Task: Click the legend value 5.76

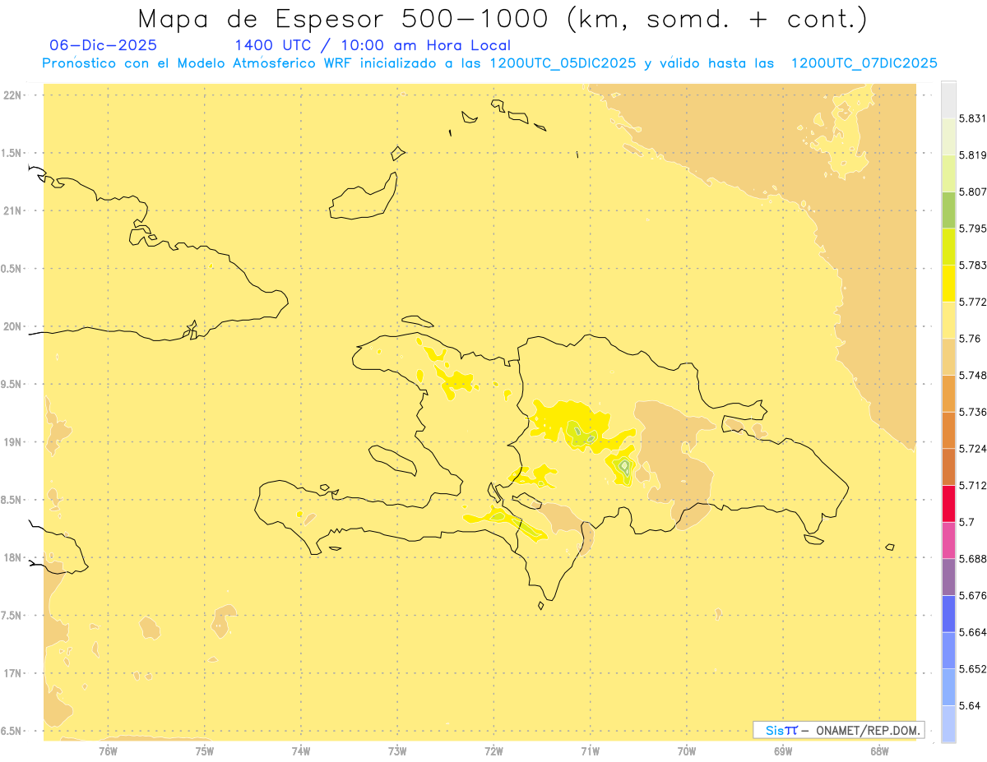Action: coord(969,338)
